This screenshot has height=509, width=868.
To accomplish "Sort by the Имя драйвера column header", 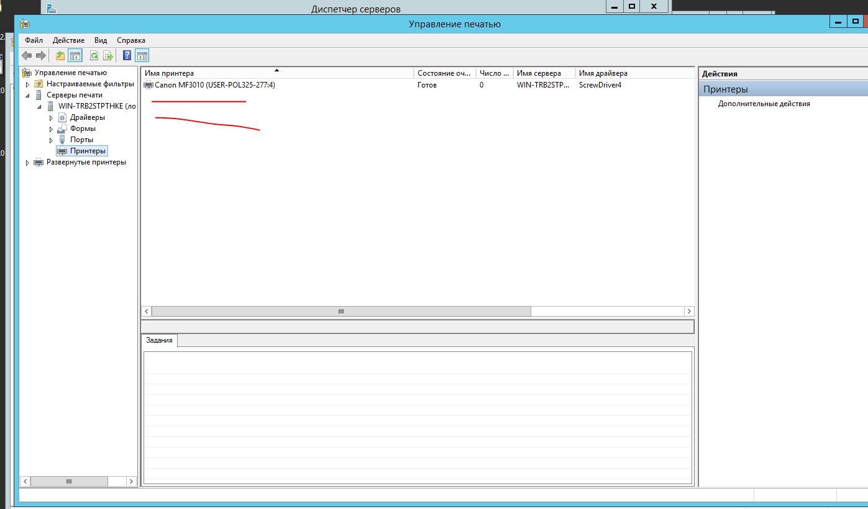I will point(634,73).
